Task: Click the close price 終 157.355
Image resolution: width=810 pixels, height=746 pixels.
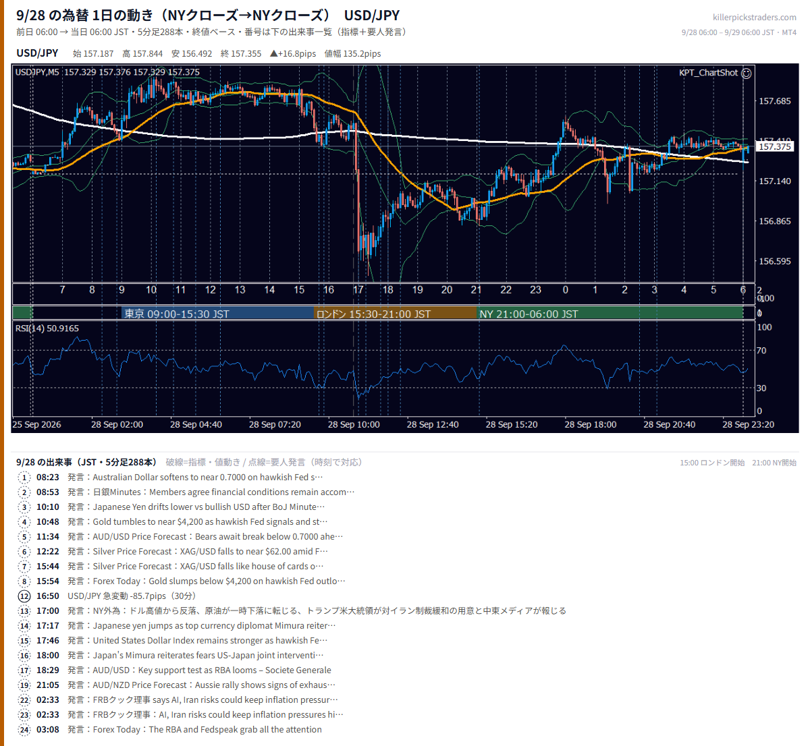Action: point(241,54)
